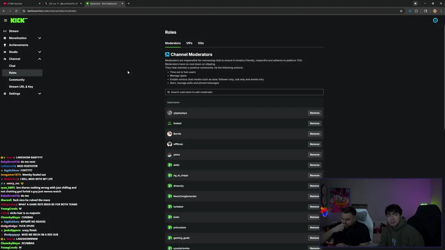Click the username lesto
The image size is (445, 250).
pos(176,217)
